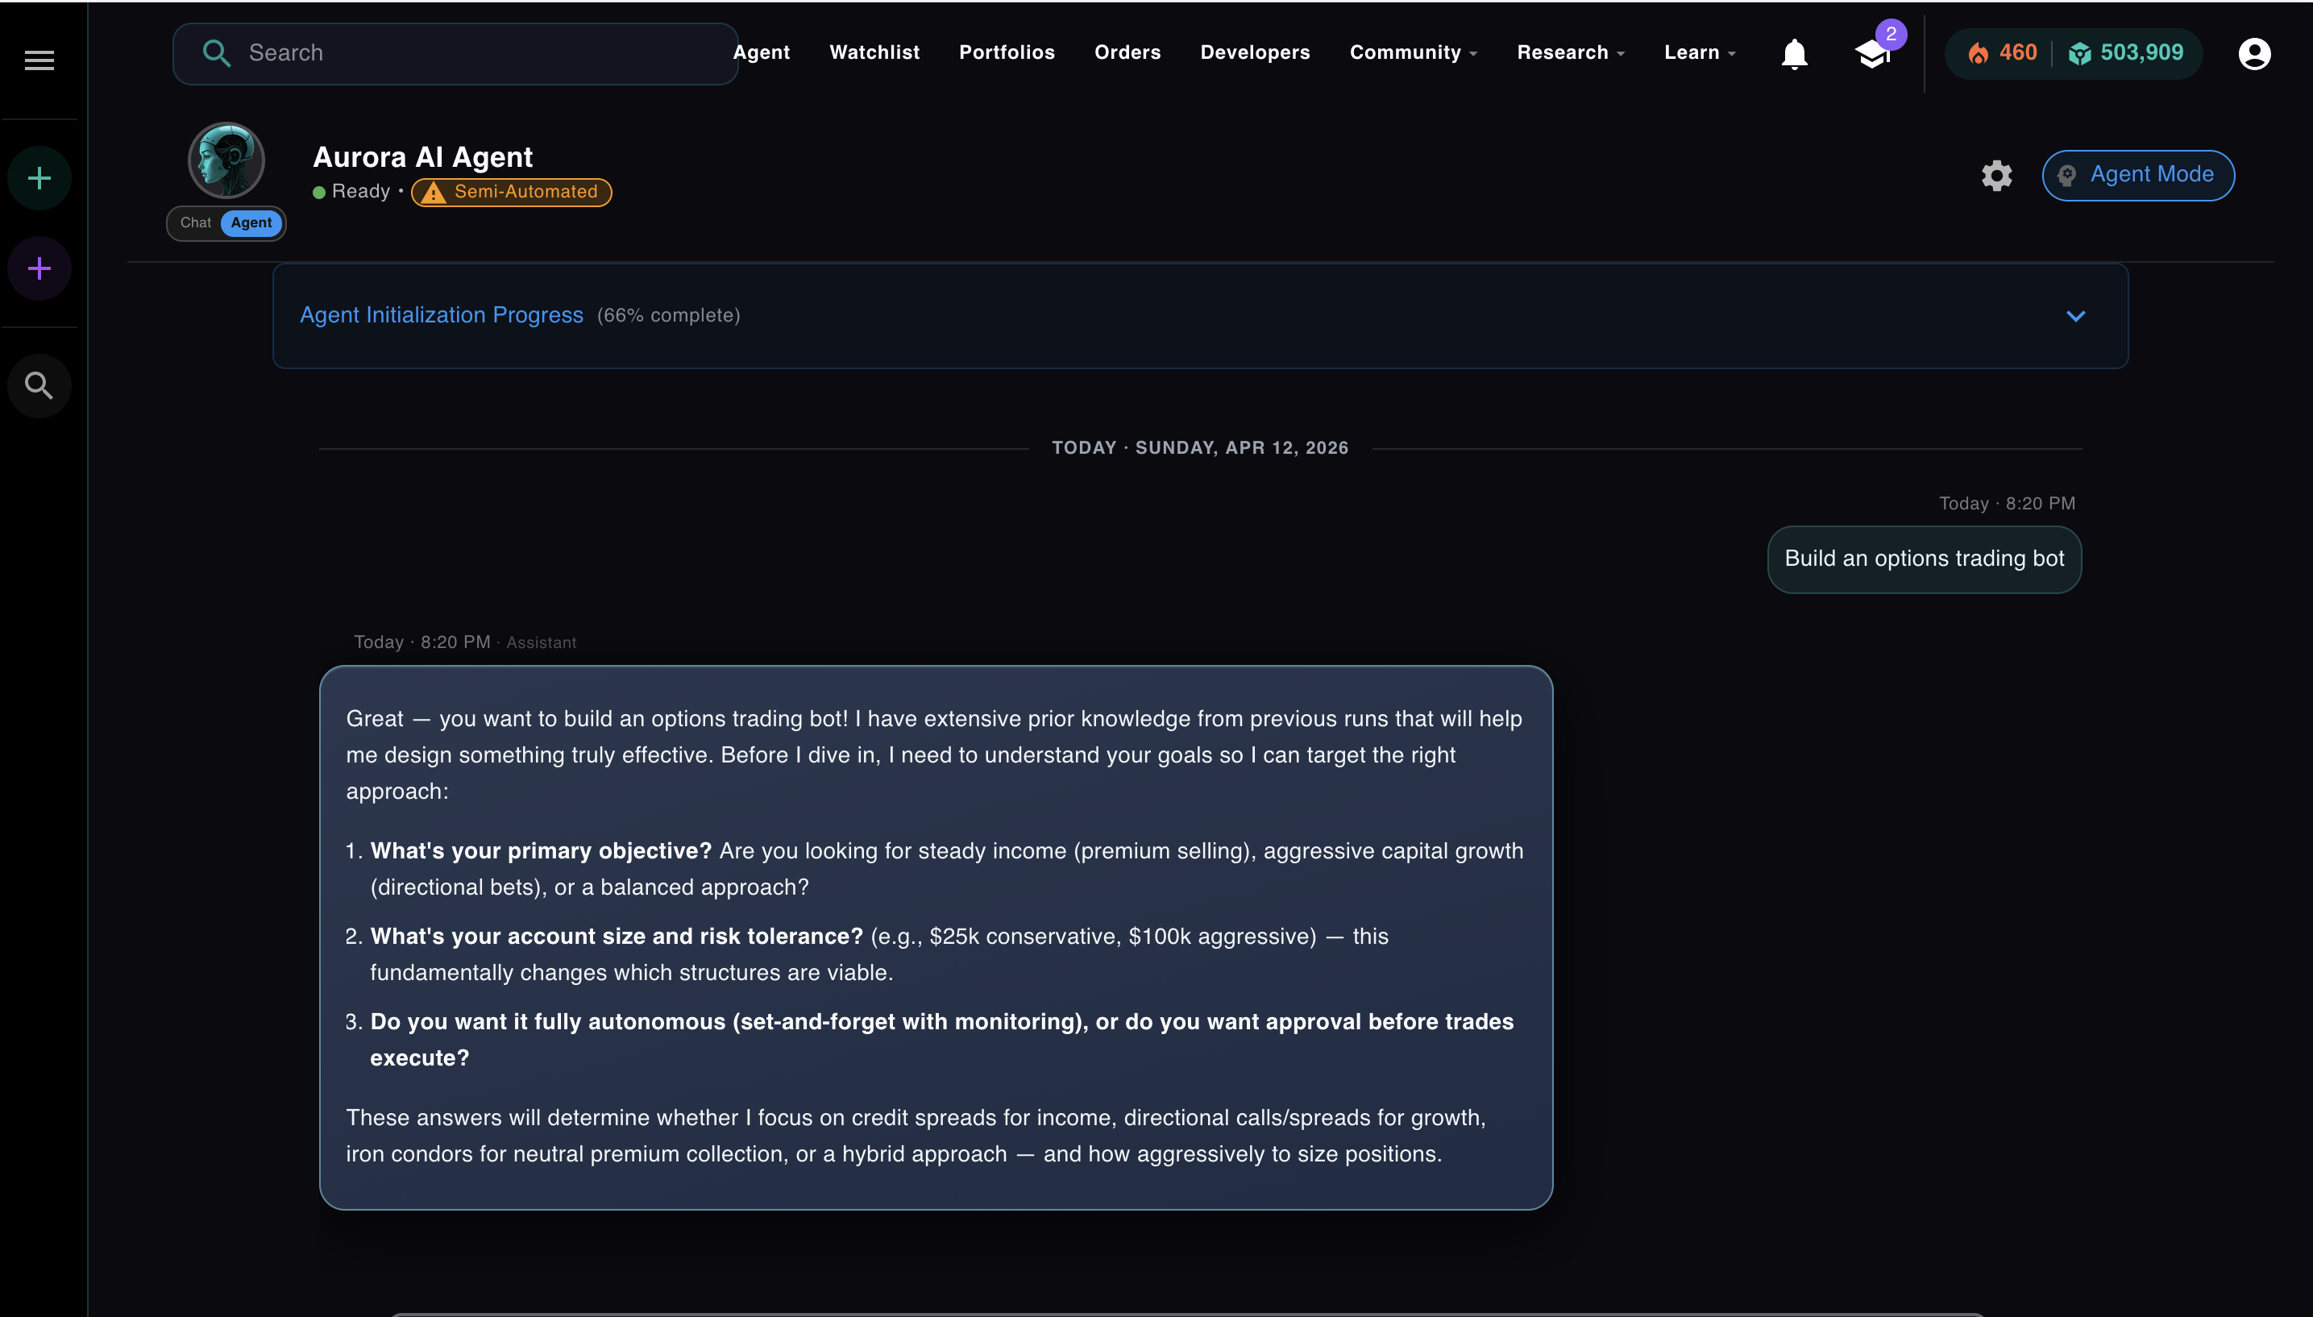Open notifications bell icon
Viewport: 2313px width, 1317px height.
tap(1794, 54)
